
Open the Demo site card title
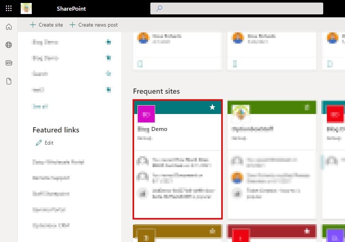pos(152,129)
